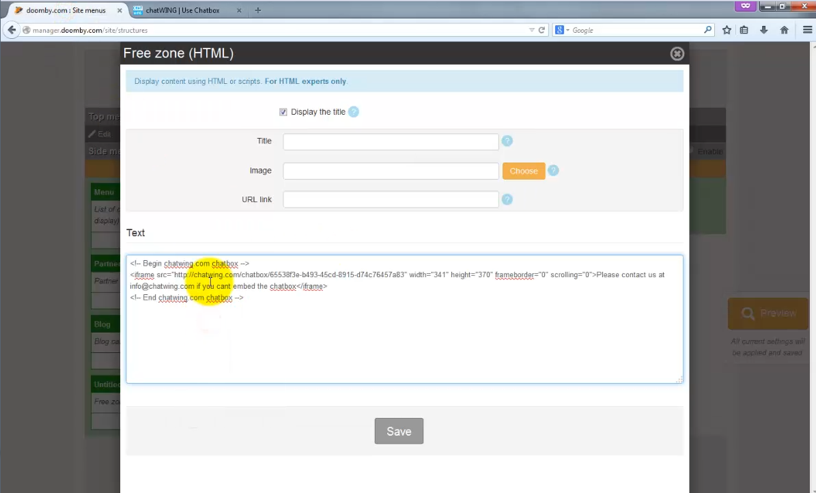Click inside the HTML Text textarea
The height and width of the screenshot is (493, 816).
coord(404,319)
